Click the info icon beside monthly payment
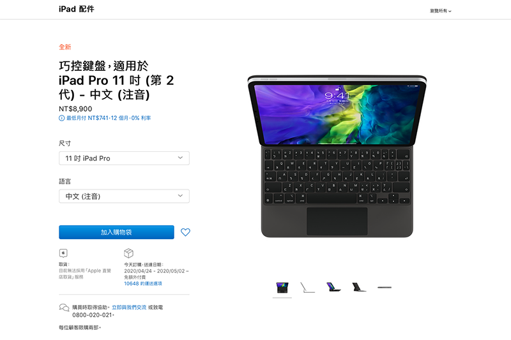This screenshot has width=511, height=340. 61,118
